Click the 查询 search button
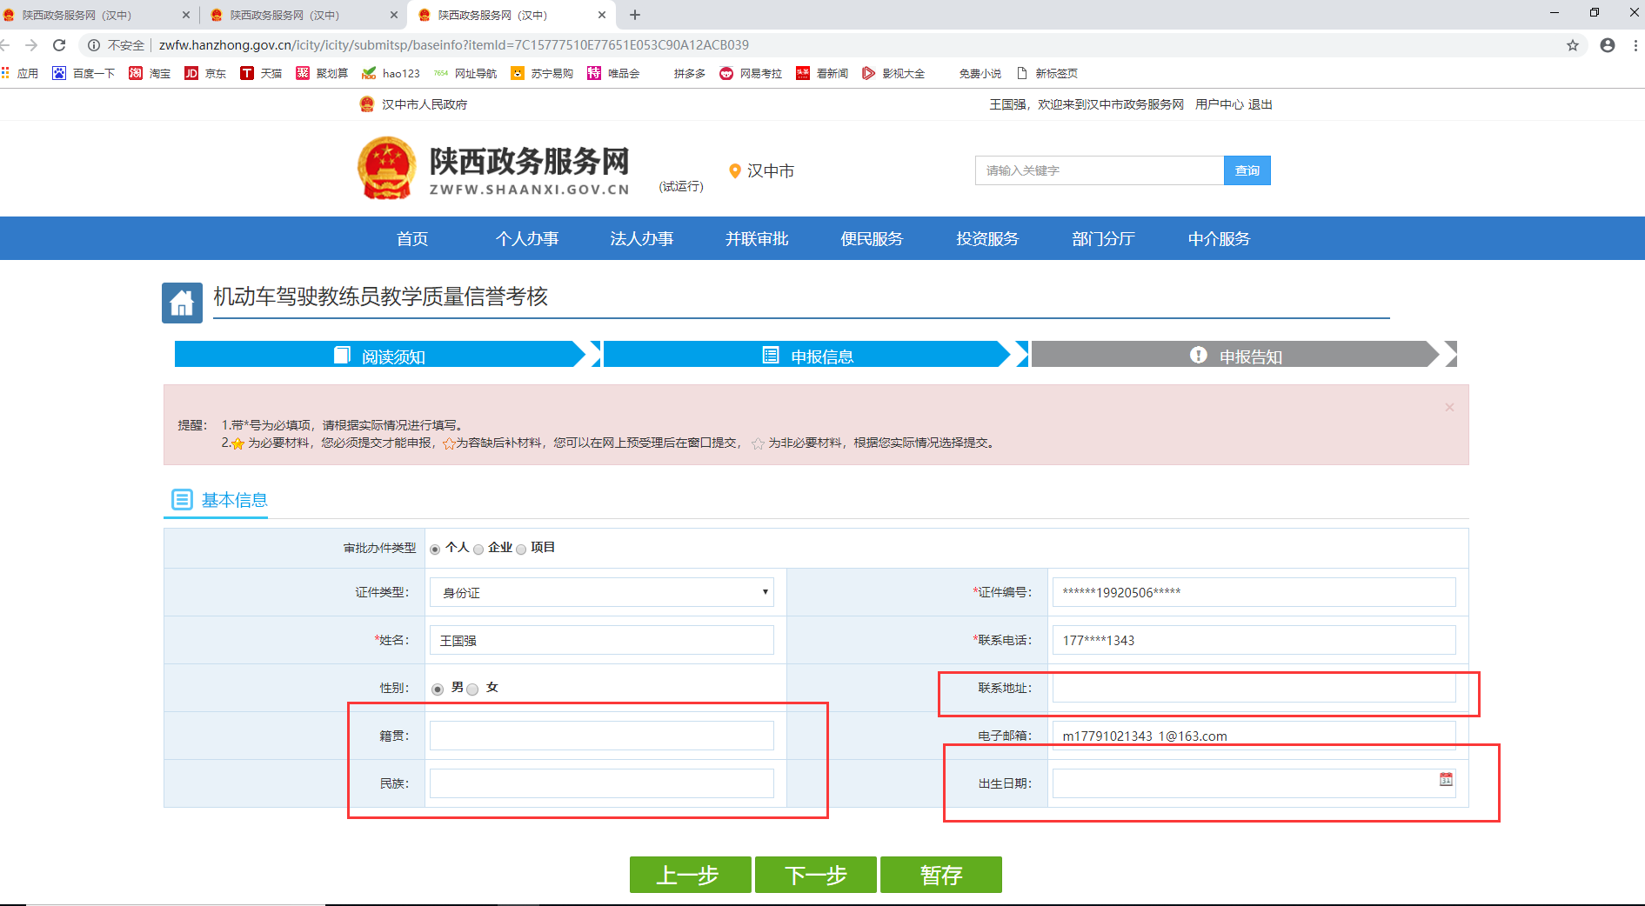1645x906 pixels. pyautogui.click(x=1247, y=170)
